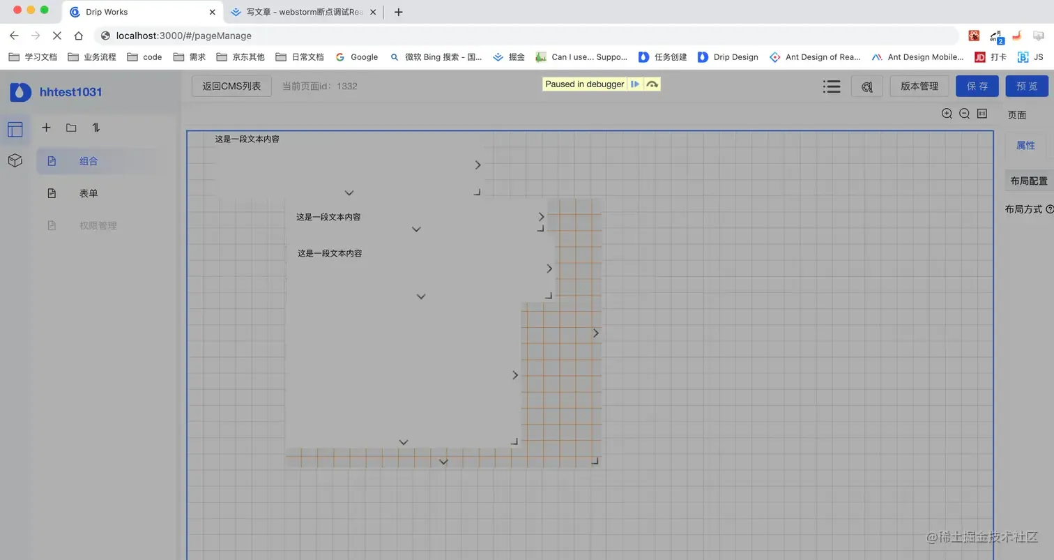The image size is (1054, 560).
Task: Select the page layout sidebar icon
Action: [15, 129]
